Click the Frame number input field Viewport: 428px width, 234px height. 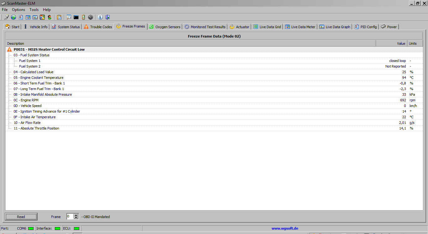pos(70,216)
